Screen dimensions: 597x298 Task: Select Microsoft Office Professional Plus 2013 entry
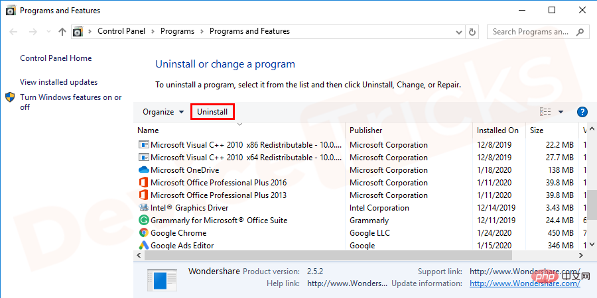(x=218, y=195)
